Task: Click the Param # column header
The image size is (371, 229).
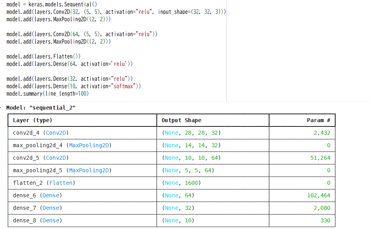Action: tap(318, 120)
